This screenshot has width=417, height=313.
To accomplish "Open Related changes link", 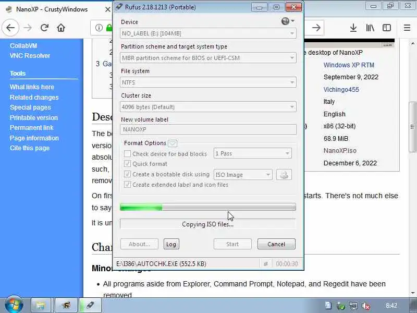I will (34, 98).
